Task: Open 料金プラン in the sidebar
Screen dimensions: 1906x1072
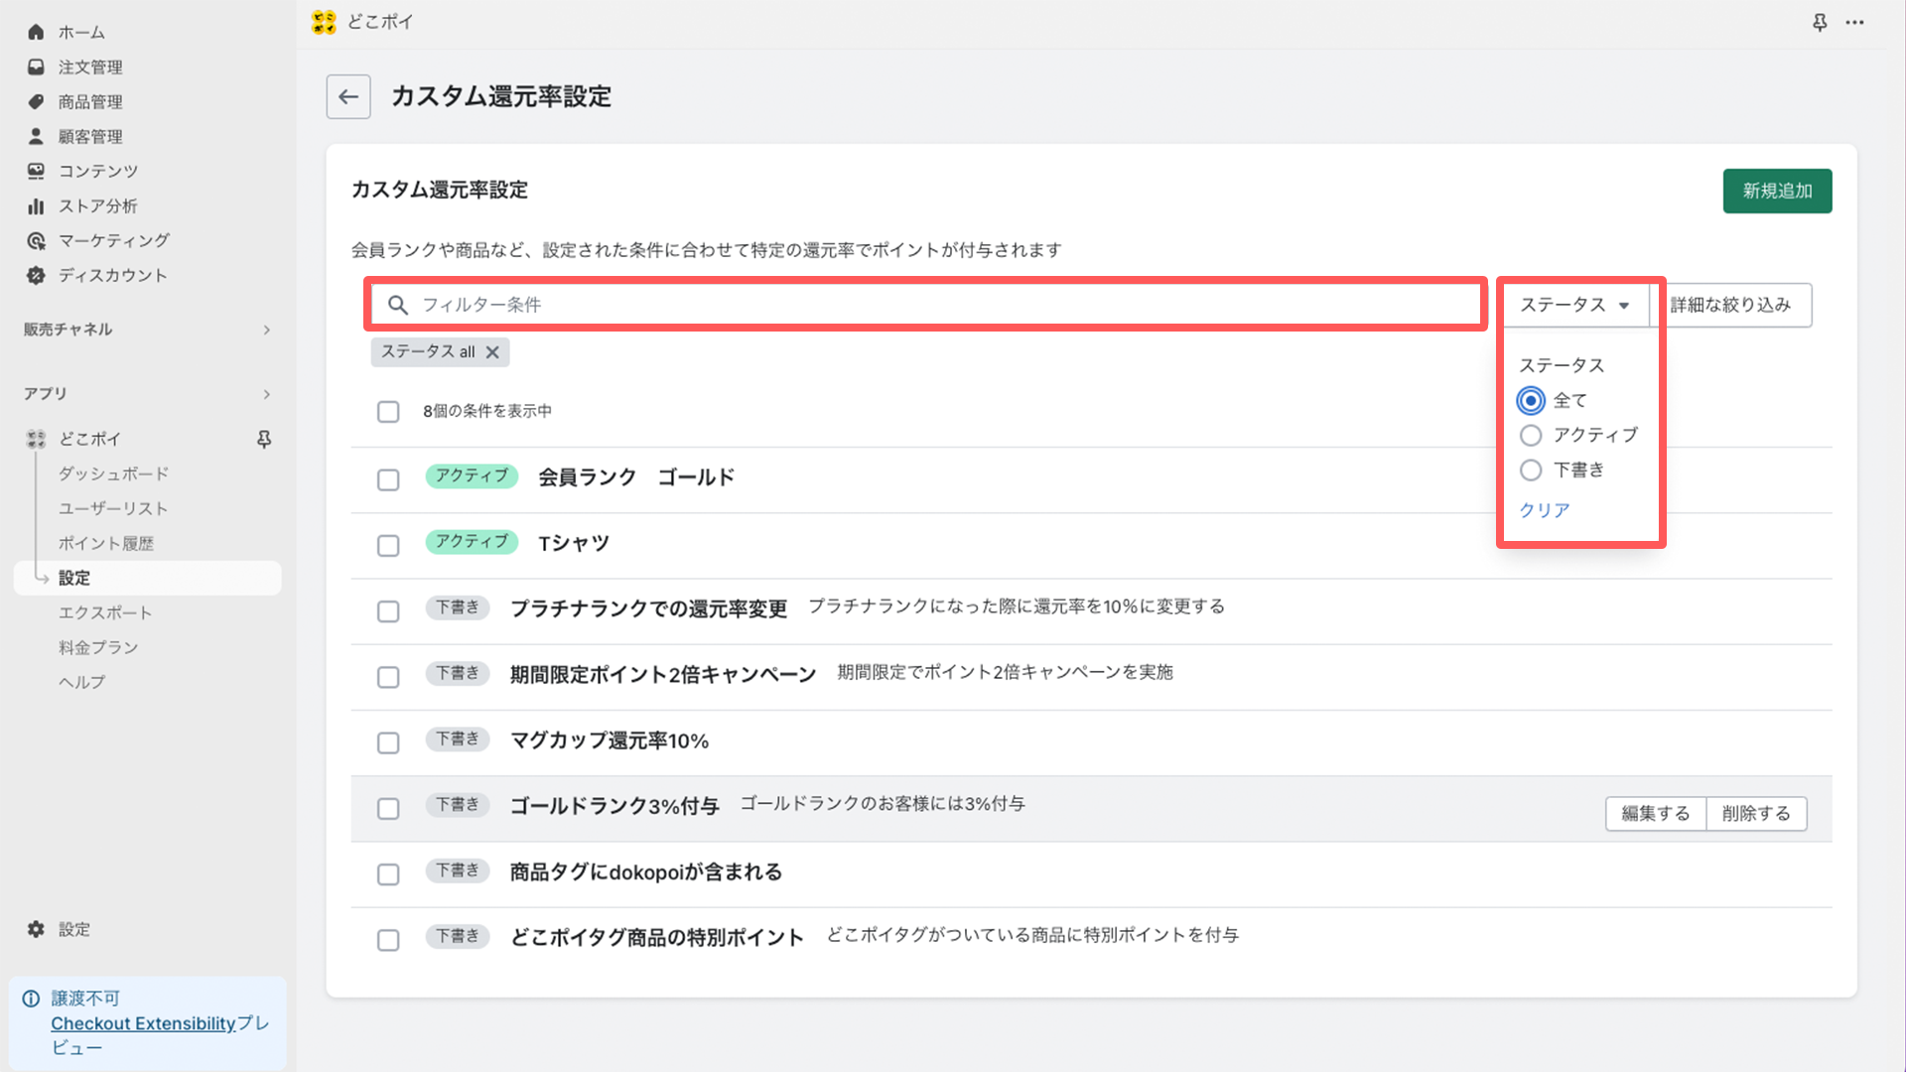Action: pyautogui.click(x=98, y=647)
